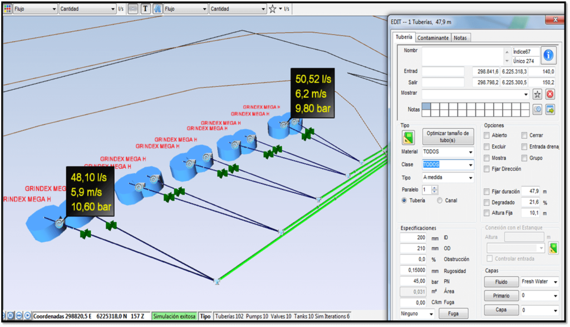Image resolution: width=570 pixels, height=327 pixels.
Task: Click the star icon in top toolbar
Action: tap(272, 9)
